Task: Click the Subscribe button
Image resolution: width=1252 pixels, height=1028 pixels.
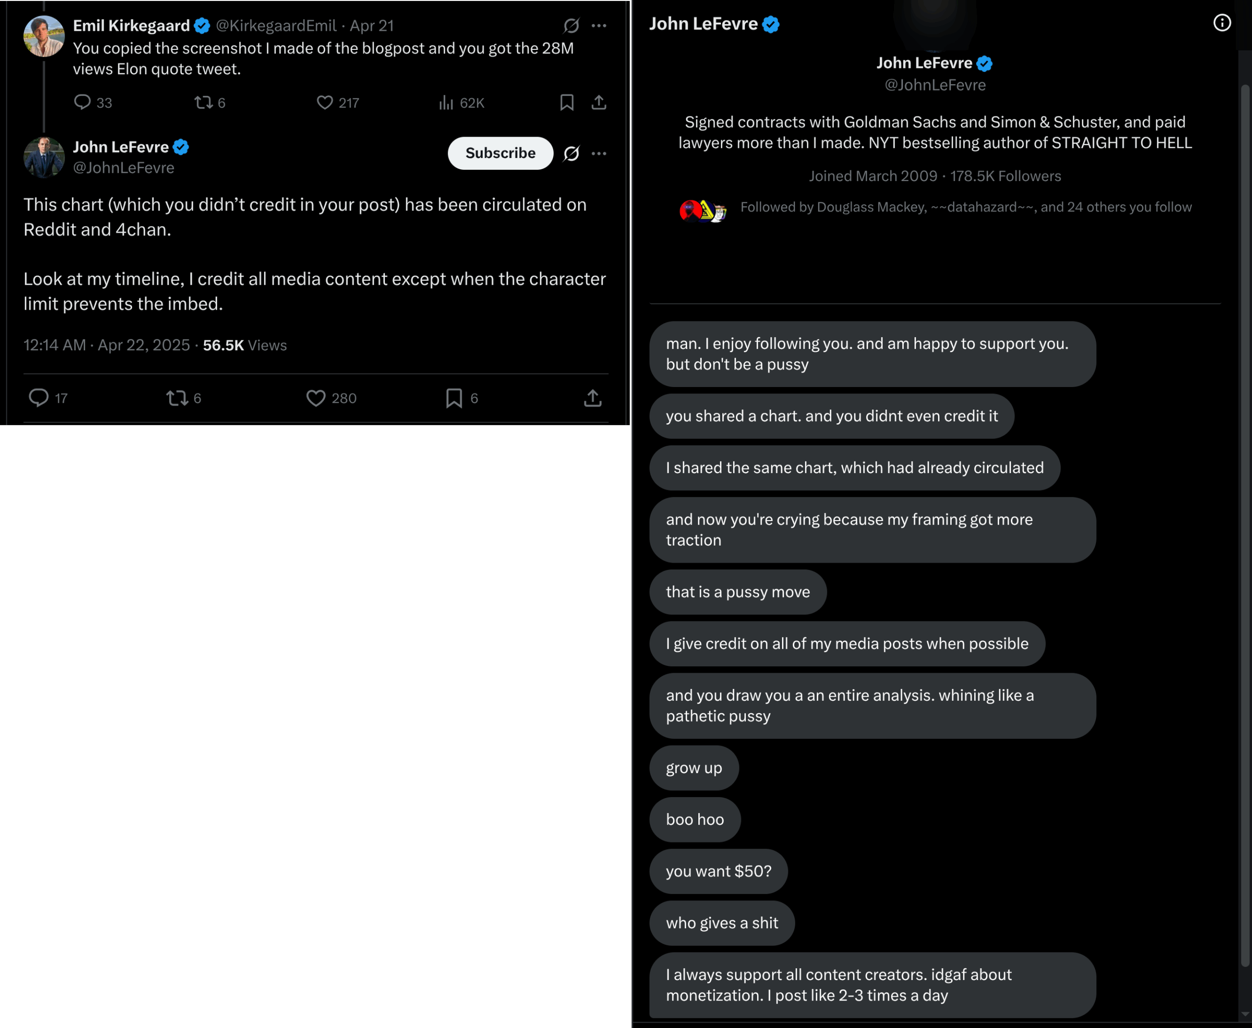Action: pos(500,153)
